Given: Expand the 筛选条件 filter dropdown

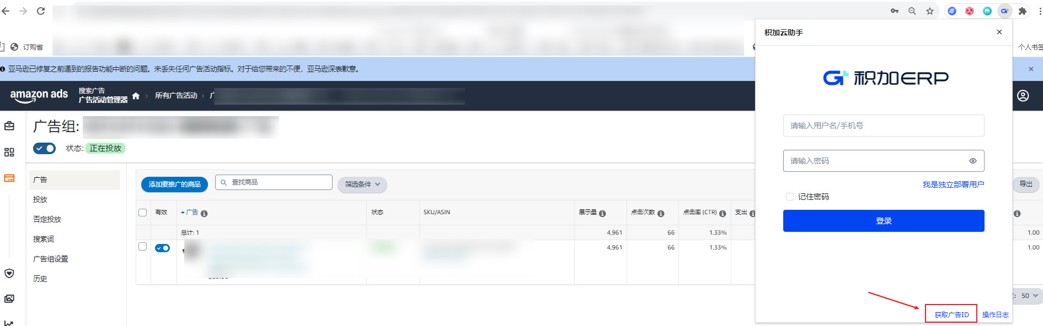Looking at the screenshot, I should point(362,184).
